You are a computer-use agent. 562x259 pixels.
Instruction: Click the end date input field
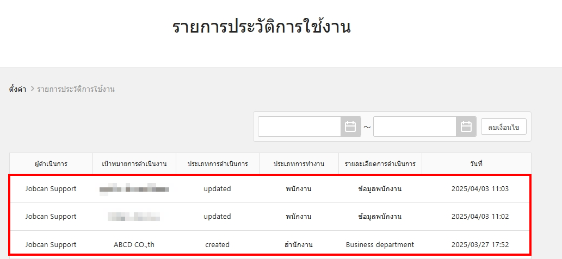[x=415, y=127]
